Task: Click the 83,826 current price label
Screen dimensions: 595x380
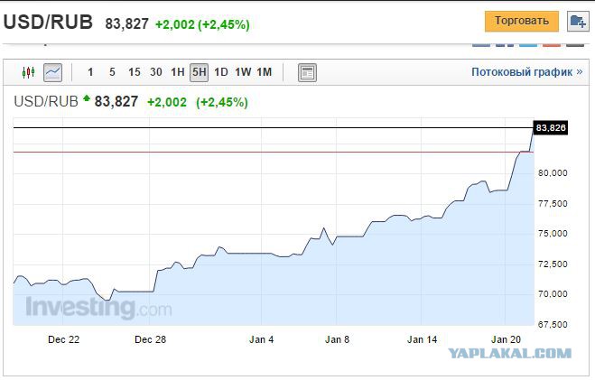Action: pos(550,128)
